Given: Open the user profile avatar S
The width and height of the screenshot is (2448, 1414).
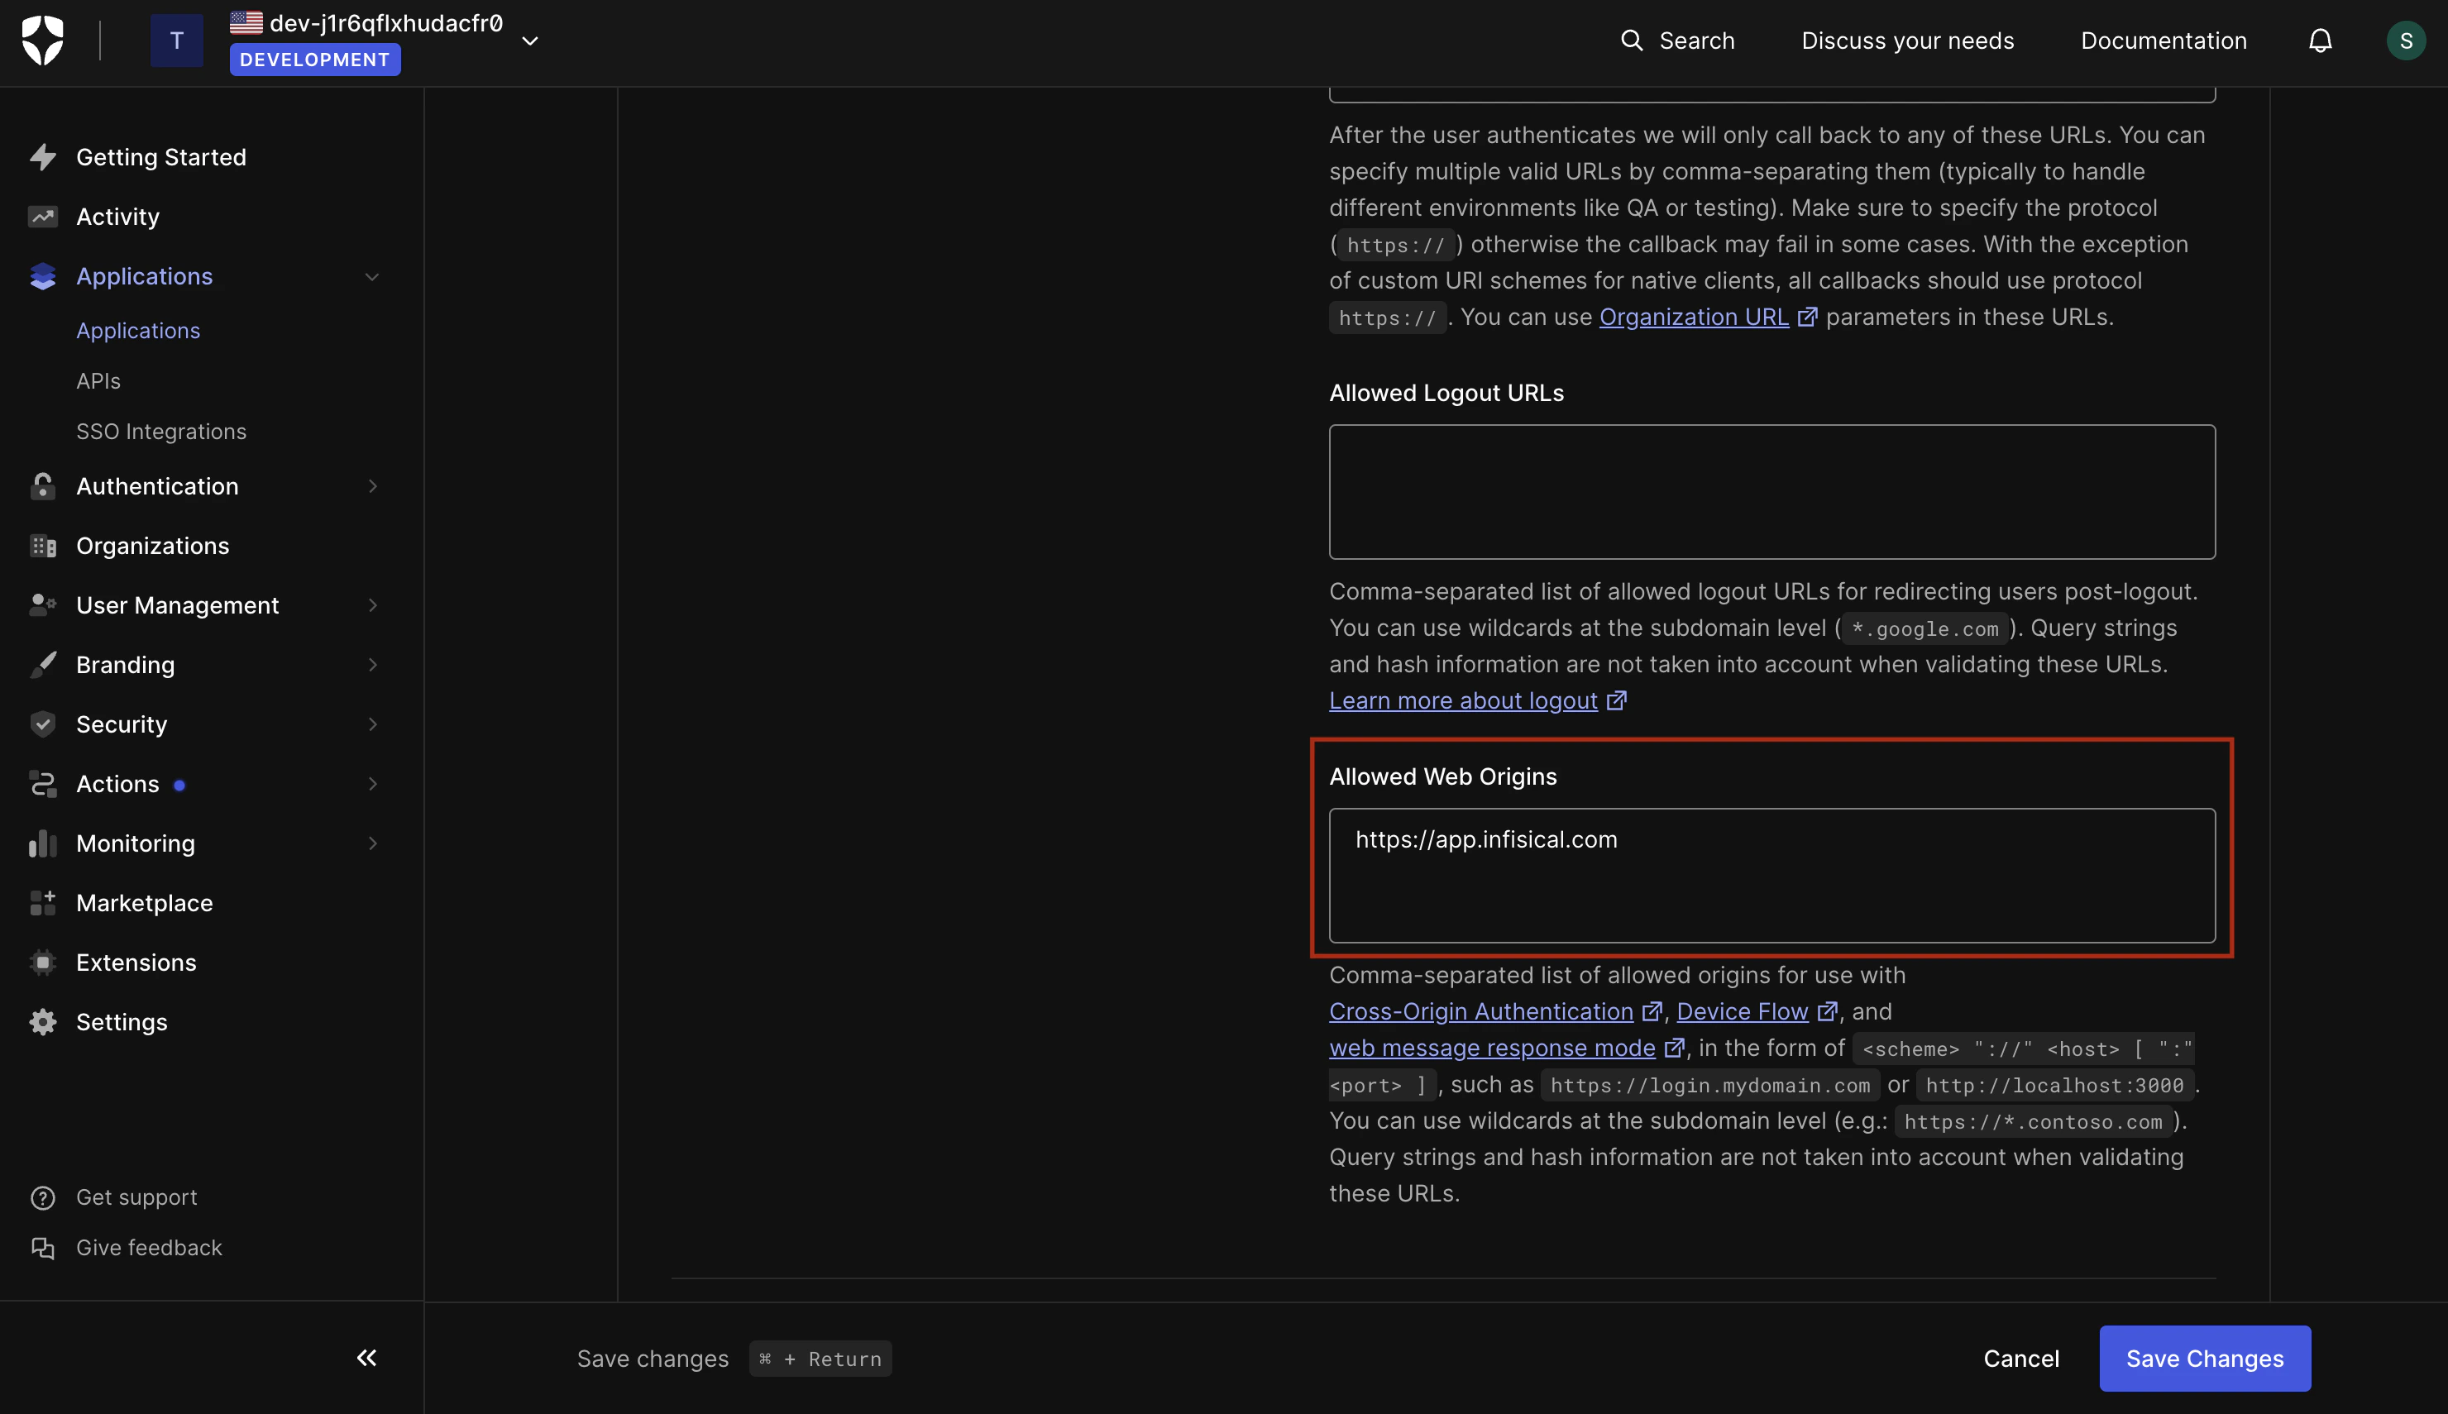Looking at the screenshot, I should (2405, 40).
